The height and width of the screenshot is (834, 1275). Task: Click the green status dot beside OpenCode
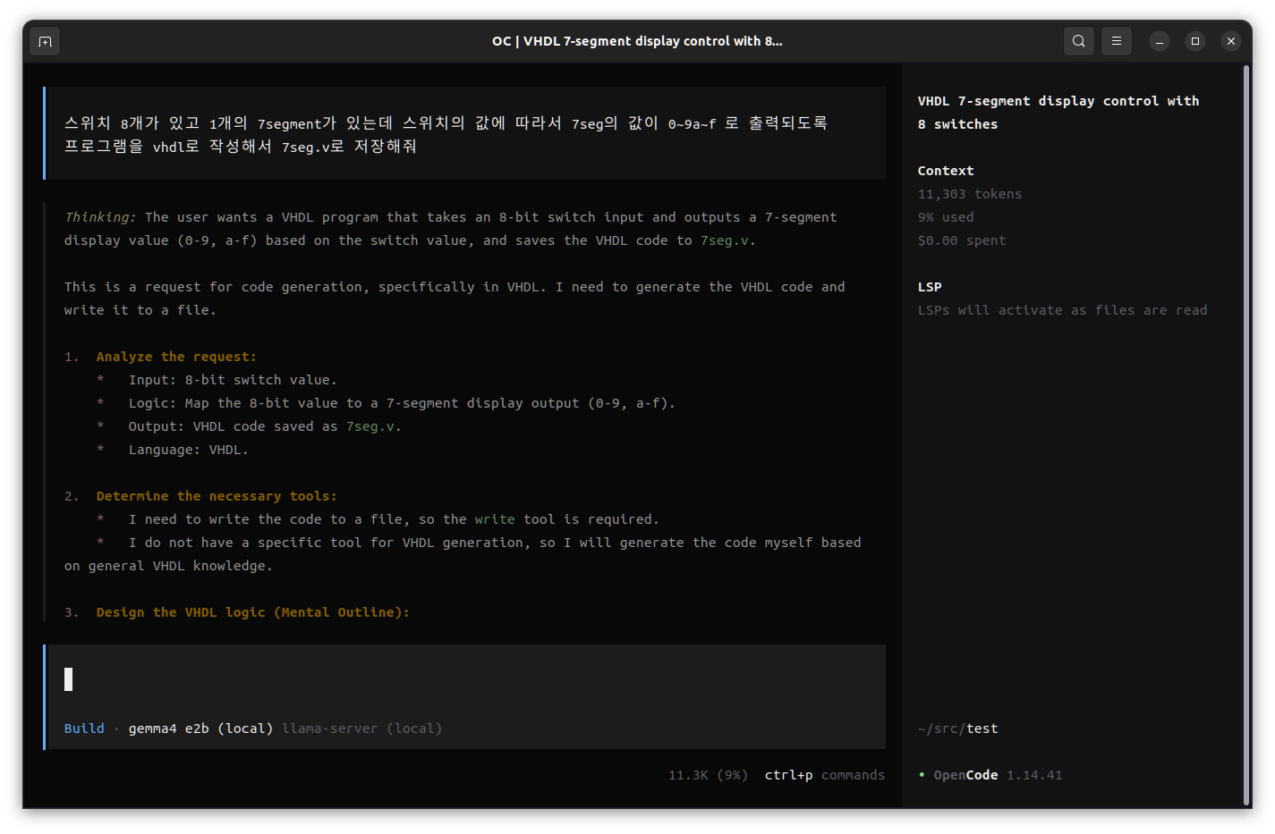922,775
